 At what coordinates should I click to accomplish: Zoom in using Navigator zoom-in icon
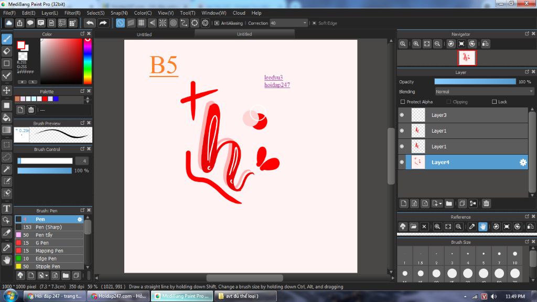point(416,44)
